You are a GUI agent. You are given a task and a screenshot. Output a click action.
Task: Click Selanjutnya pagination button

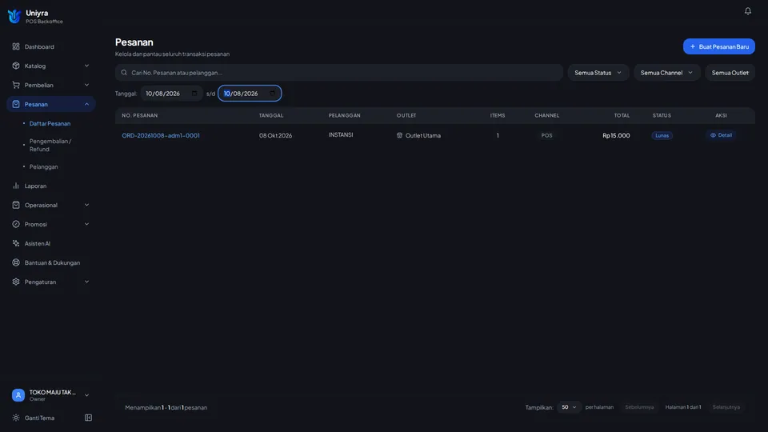[x=726, y=407]
